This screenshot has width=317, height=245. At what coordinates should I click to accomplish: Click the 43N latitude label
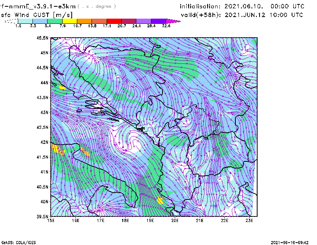point(44,112)
